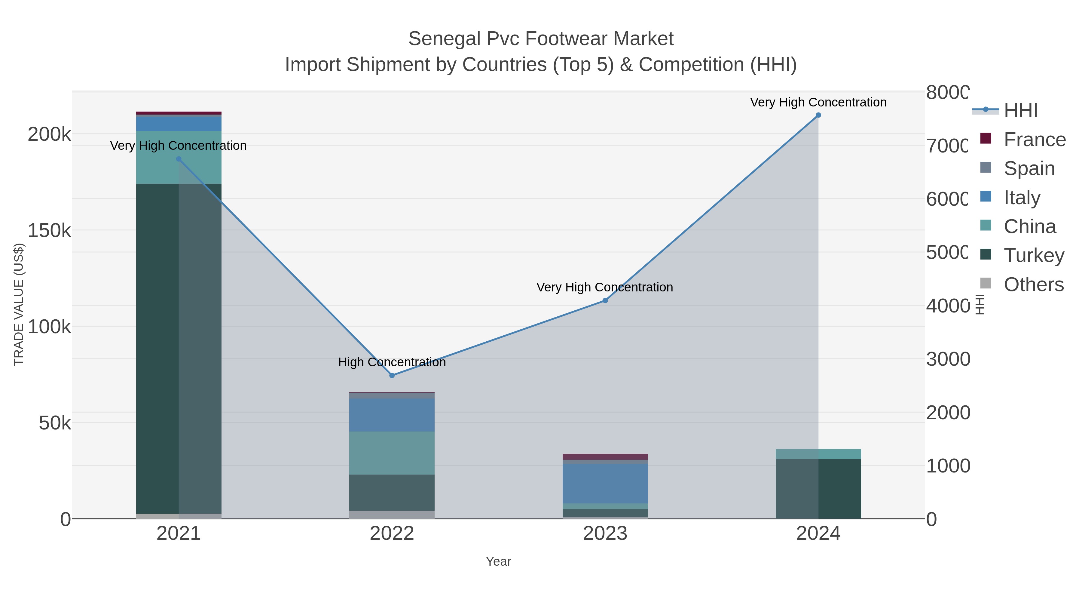
Task: Click the 50k trade value tick label
Action: point(55,423)
